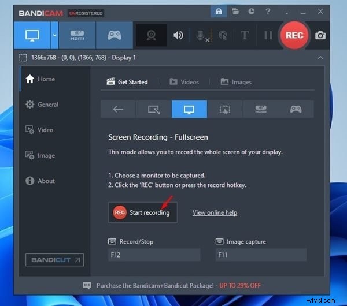Toggle speaker sound recording

click(178, 35)
